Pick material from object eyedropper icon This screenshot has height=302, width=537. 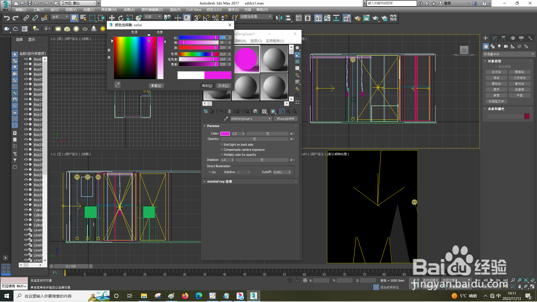tap(226, 119)
